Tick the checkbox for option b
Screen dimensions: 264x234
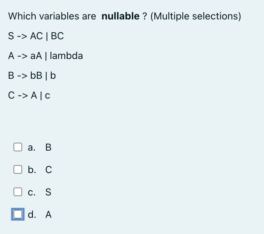(18, 169)
